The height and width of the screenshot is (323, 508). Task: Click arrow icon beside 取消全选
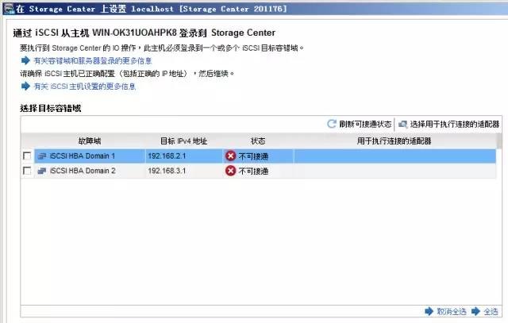click(429, 311)
